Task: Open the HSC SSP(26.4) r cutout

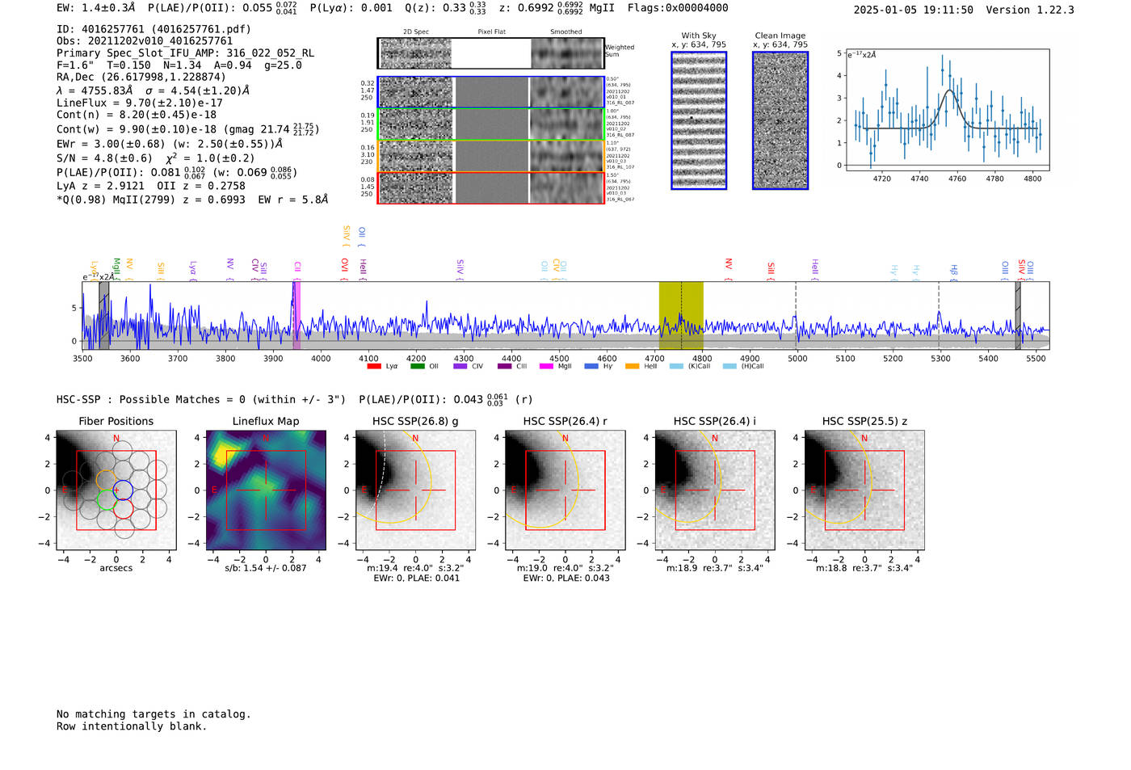Action: (565, 490)
